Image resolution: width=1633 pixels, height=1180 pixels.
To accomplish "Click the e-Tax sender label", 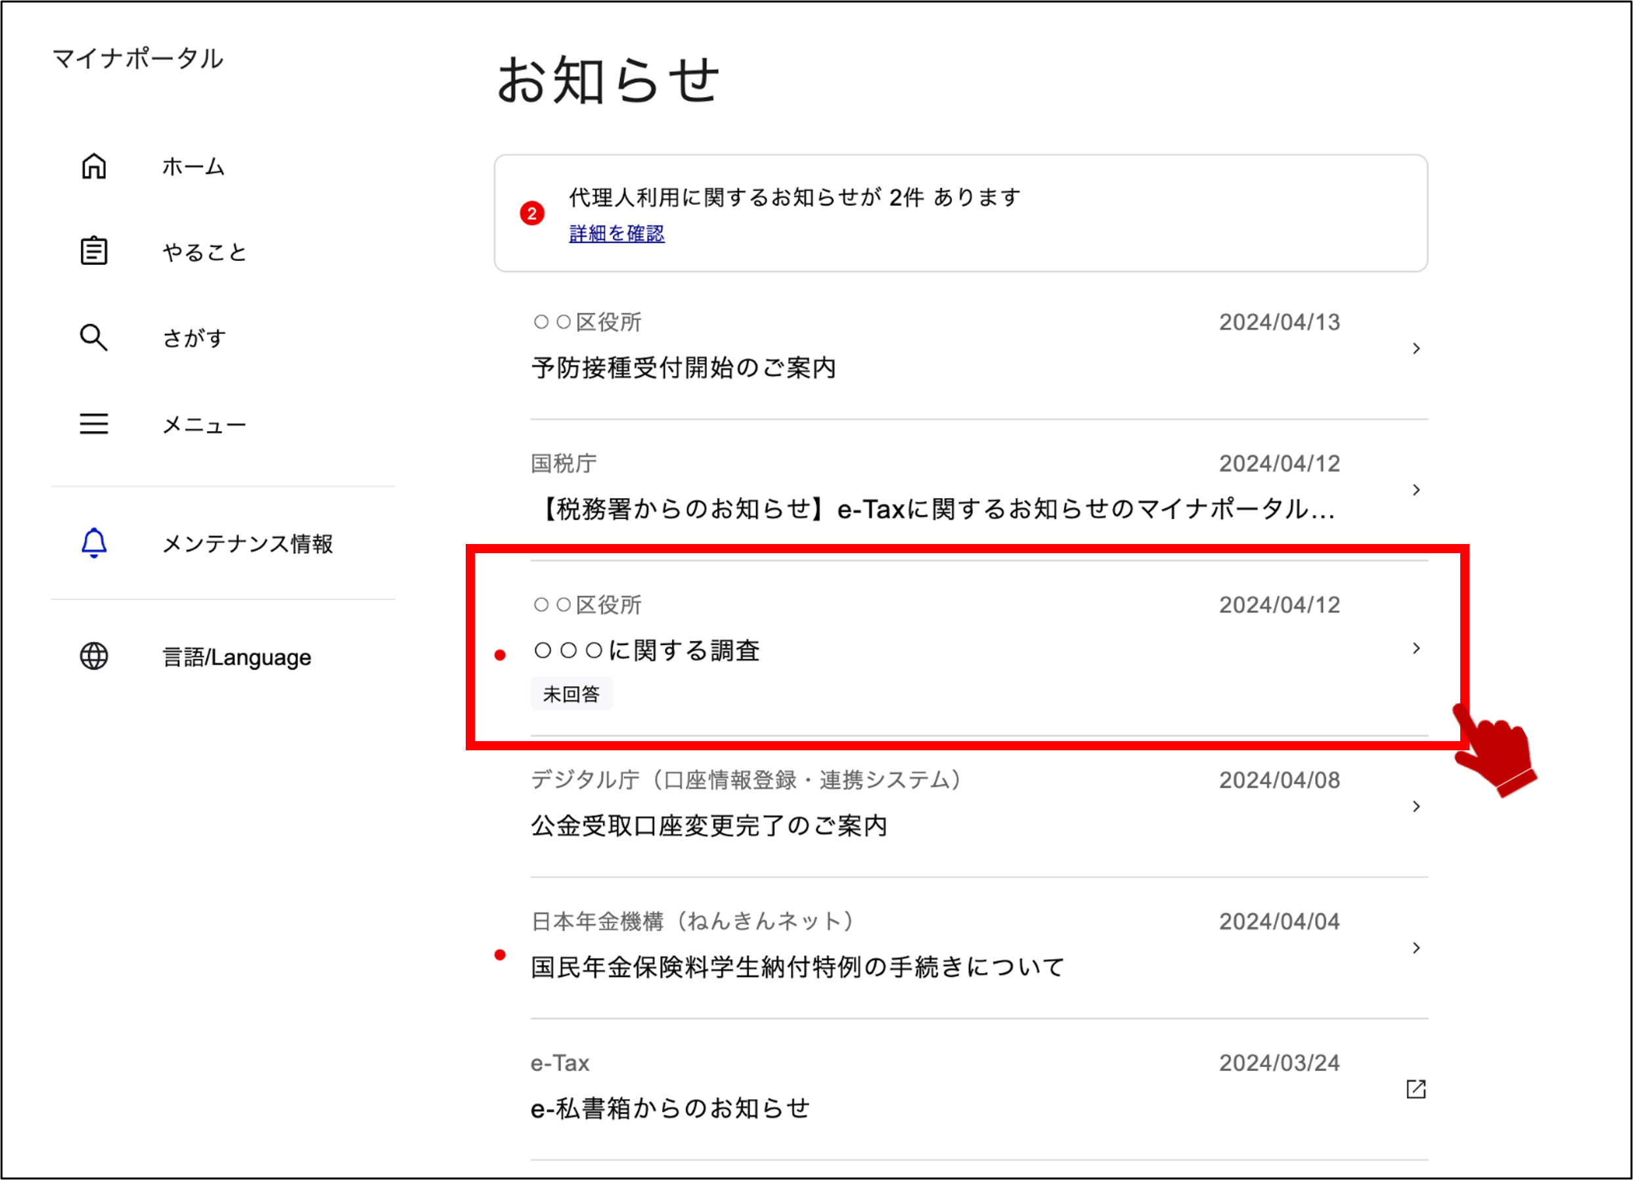I will tap(560, 1063).
